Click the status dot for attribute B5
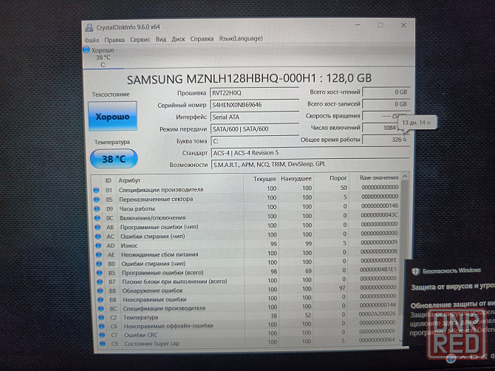The width and height of the screenshot is (495, 371). point(100,273)
